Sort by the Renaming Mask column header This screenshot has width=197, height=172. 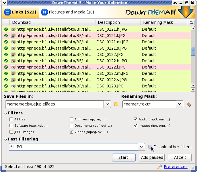tap(164, 22)
